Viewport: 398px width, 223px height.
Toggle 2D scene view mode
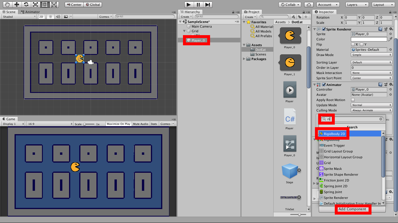[41, 17]
